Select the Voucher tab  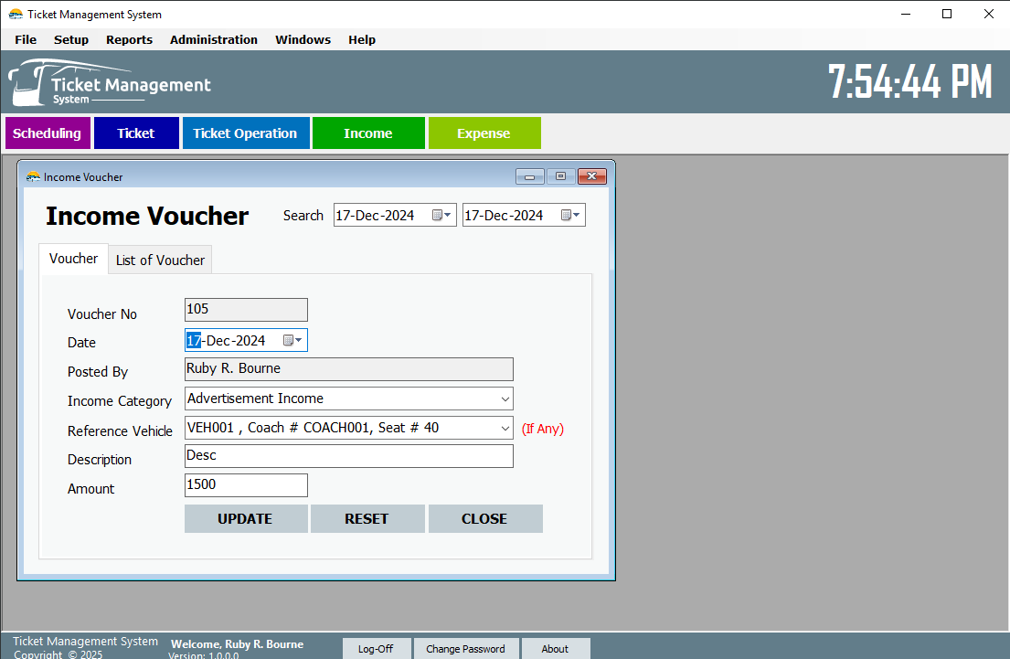pos(73,259)
